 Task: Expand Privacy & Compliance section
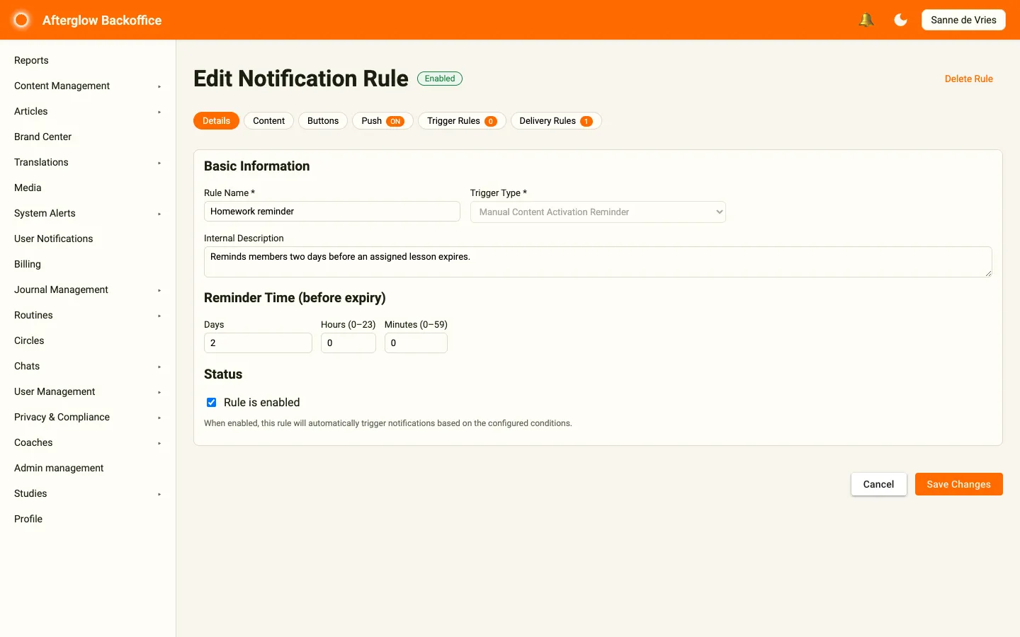point(88,417)
